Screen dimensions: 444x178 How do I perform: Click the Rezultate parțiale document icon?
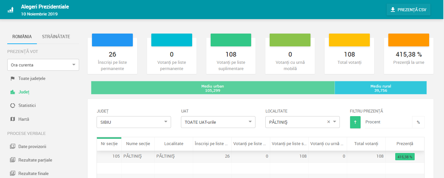(13, 160)
